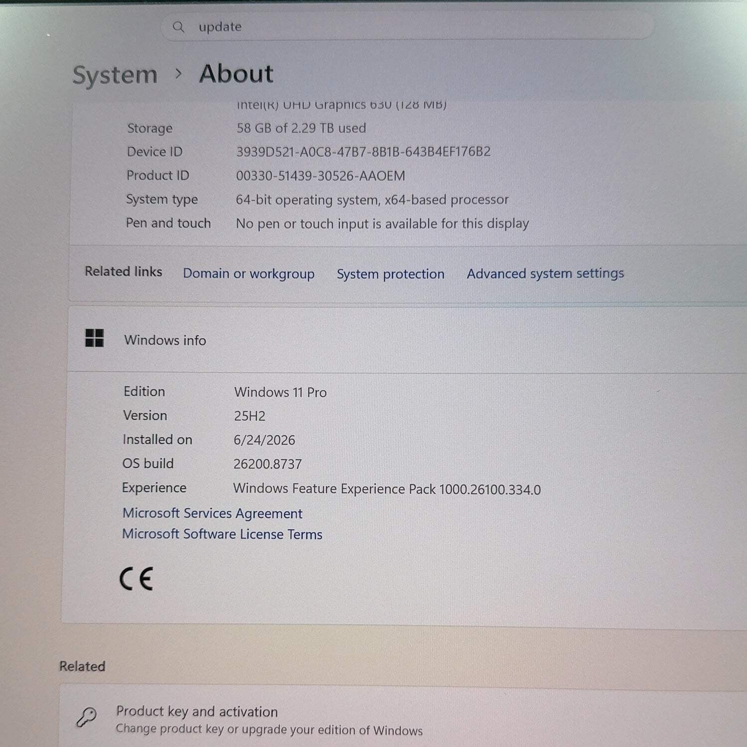Click the key icon for product activation
The image size is (747, 747).
pos(86,718)
